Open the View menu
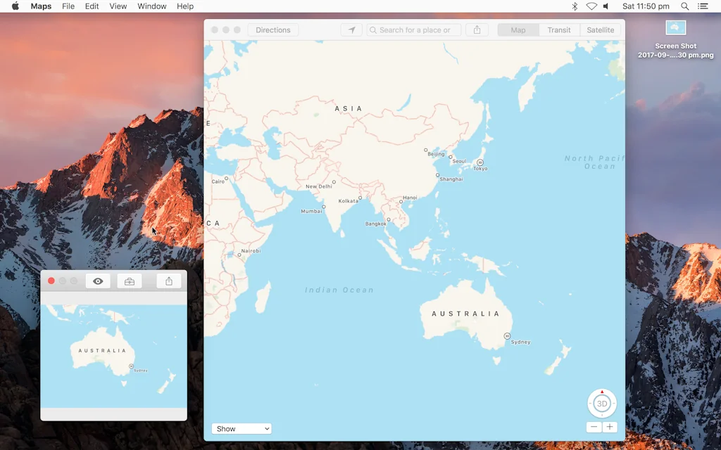This screenshot has width=721, height=450. [118, 6]
